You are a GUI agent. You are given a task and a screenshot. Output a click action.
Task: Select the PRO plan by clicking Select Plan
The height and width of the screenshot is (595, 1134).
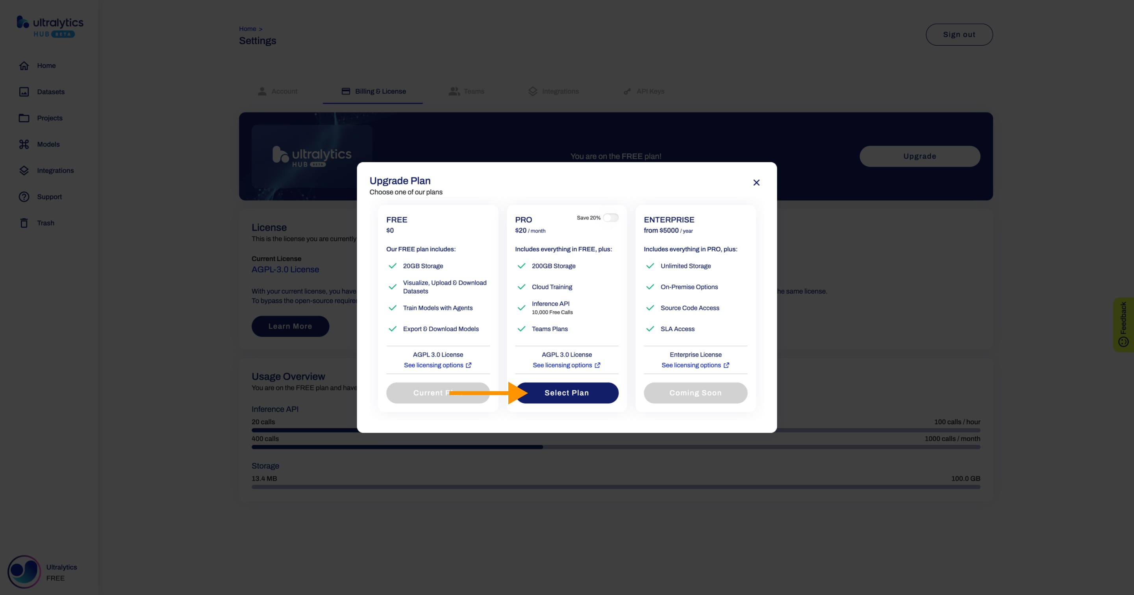pyautogui.click(x=566, y=393)
